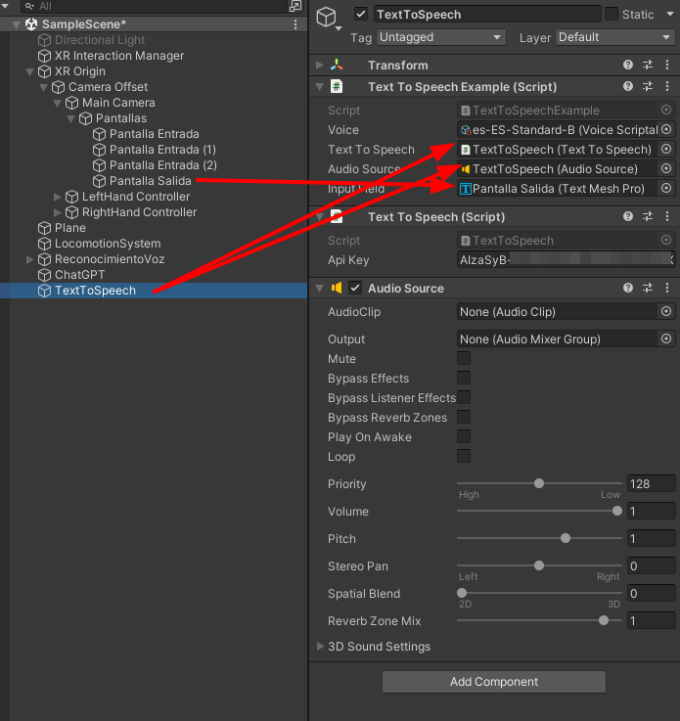The width and height of the screenshot is (680, 721).
Task: Open Audio Source component kebab menu
Action: pyautogui.click(x=666, y=289)
